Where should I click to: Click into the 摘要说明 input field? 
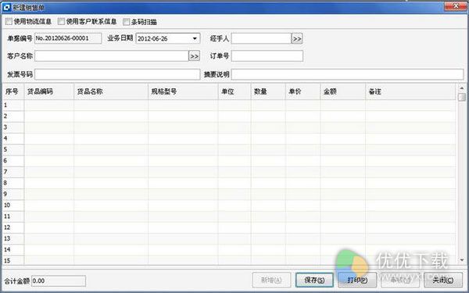[x=347, y=74]
